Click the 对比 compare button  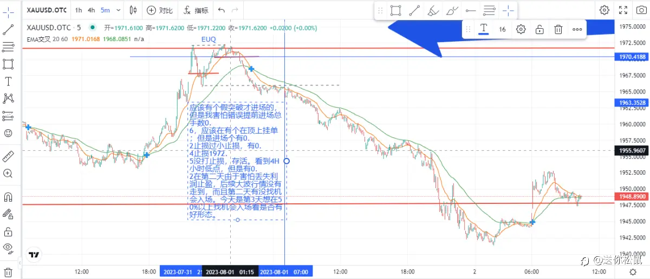click(160, 10)
